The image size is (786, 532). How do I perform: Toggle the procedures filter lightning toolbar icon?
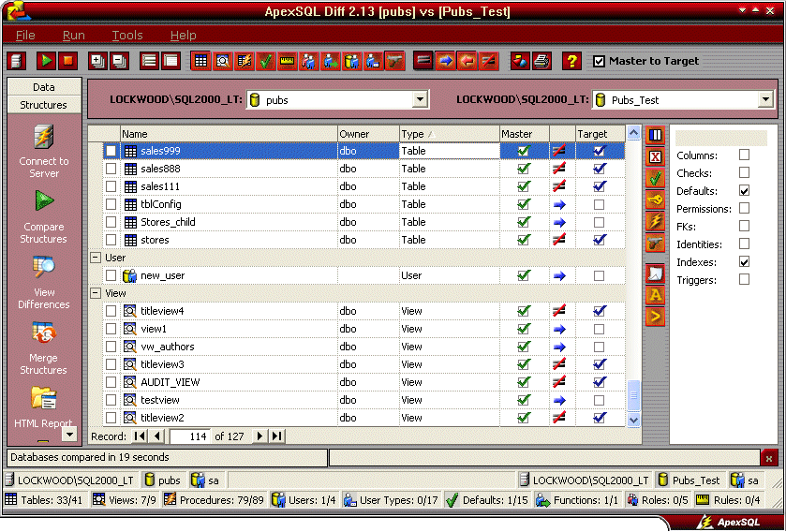pos(245,61)
